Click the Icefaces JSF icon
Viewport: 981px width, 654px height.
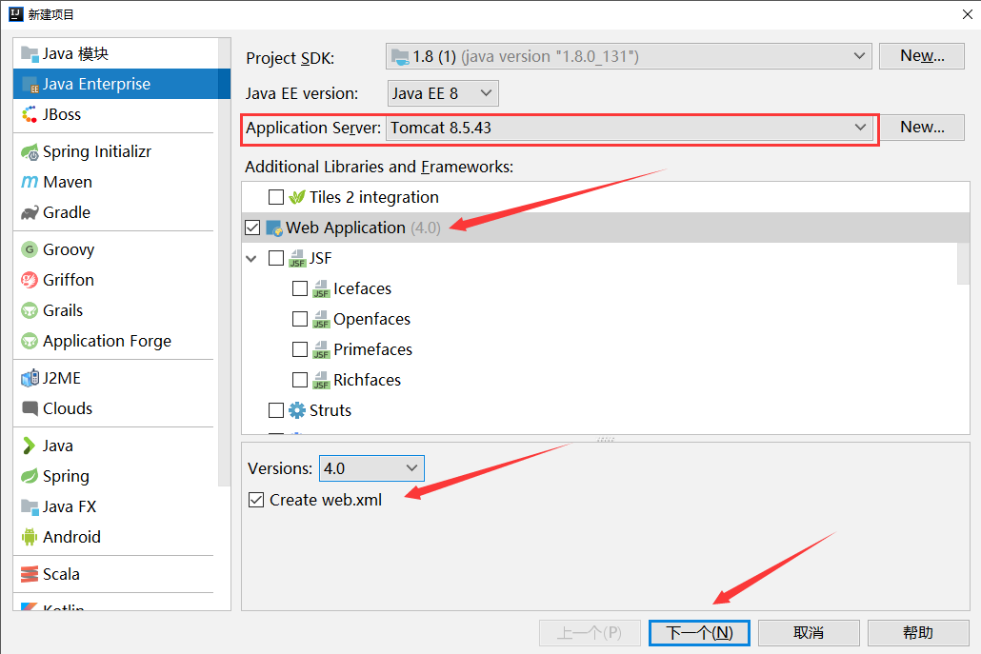tap(321, 288)
